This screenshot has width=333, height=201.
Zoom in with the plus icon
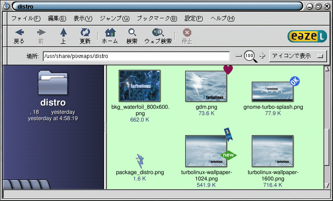tap(262, 56)
